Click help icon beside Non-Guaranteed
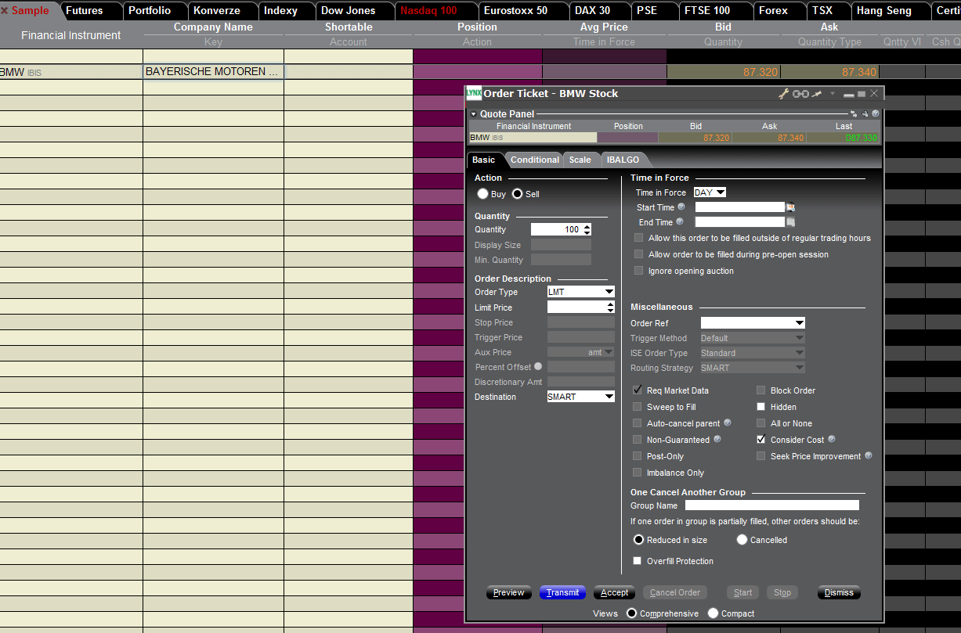Screen dimensions: 961x633 click(717, 439)
